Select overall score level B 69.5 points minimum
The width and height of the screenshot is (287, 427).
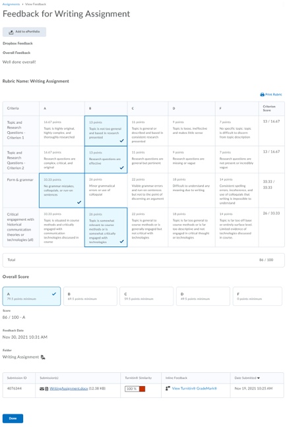tap(90, 297)
